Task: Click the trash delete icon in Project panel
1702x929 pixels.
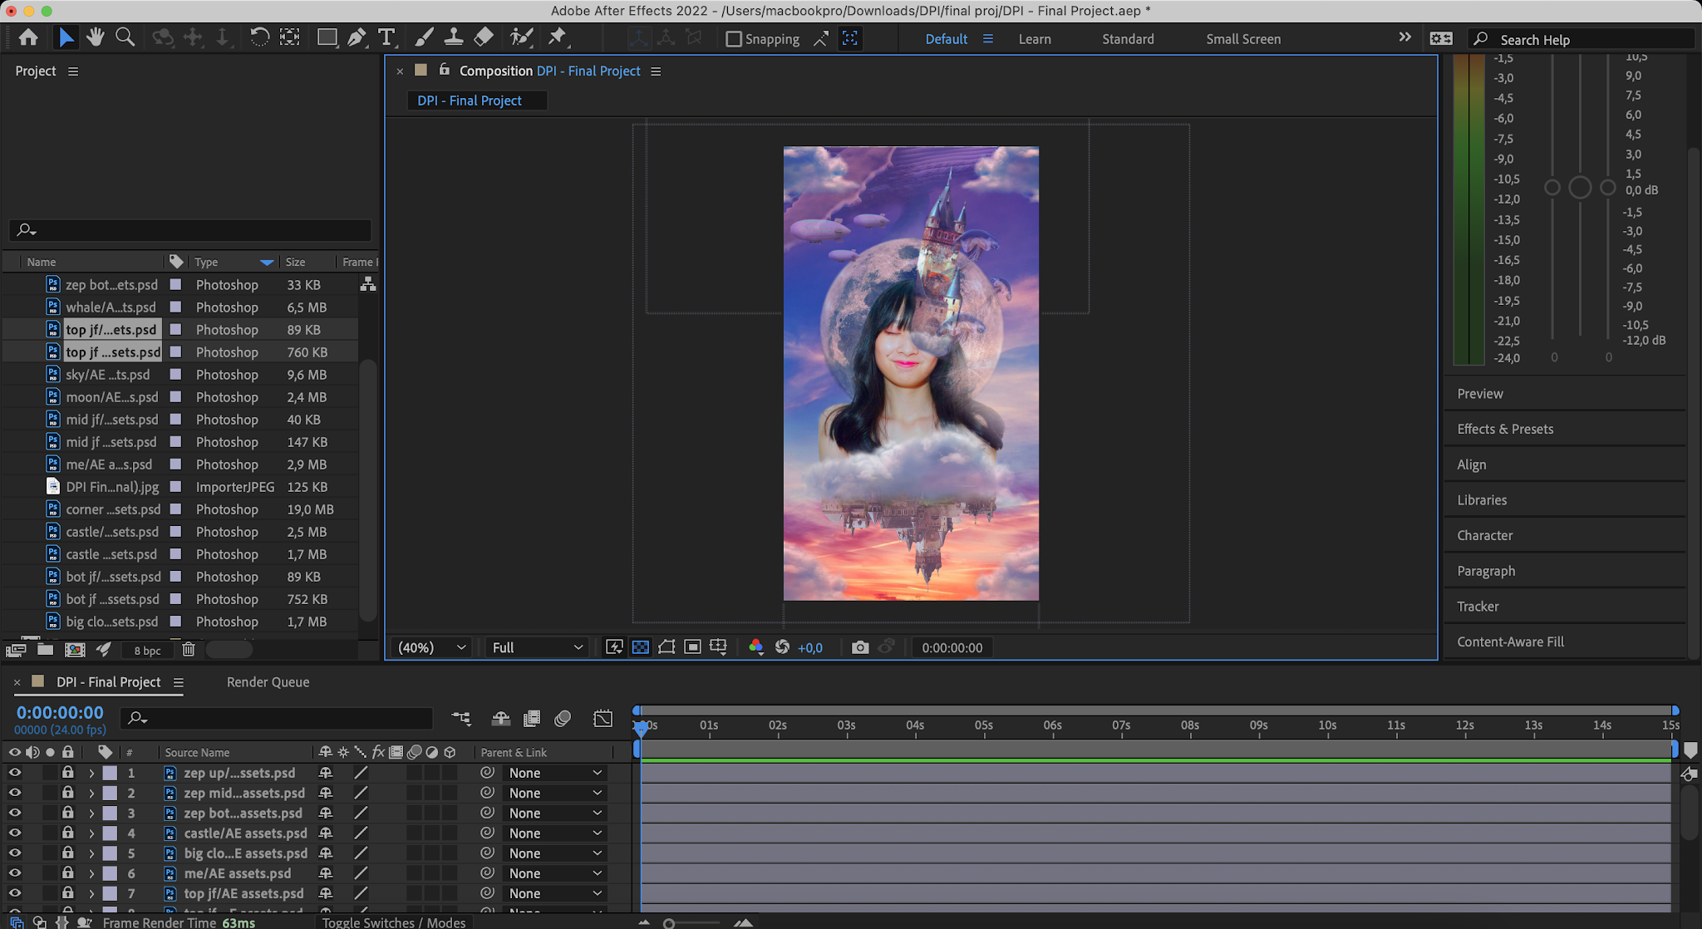Action: (x=189, y=650)
